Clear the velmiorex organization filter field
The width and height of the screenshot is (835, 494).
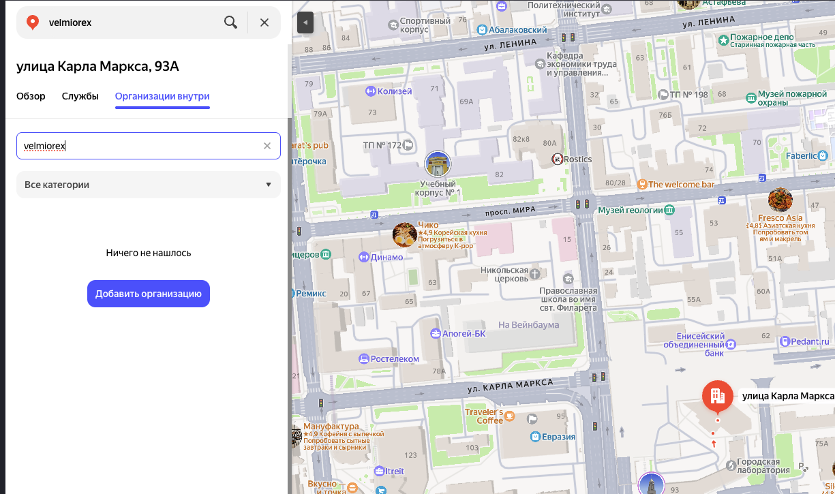(267, 146)
